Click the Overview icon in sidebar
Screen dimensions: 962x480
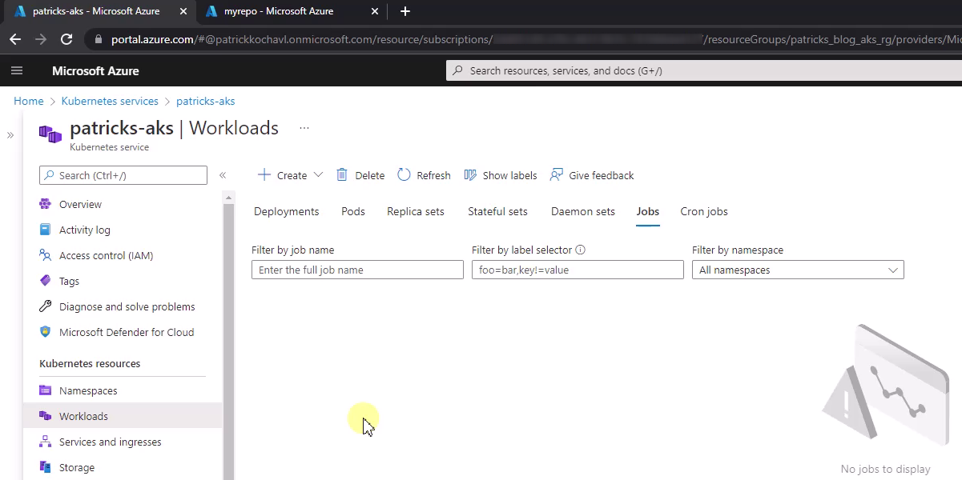click(x=45, y=204)
